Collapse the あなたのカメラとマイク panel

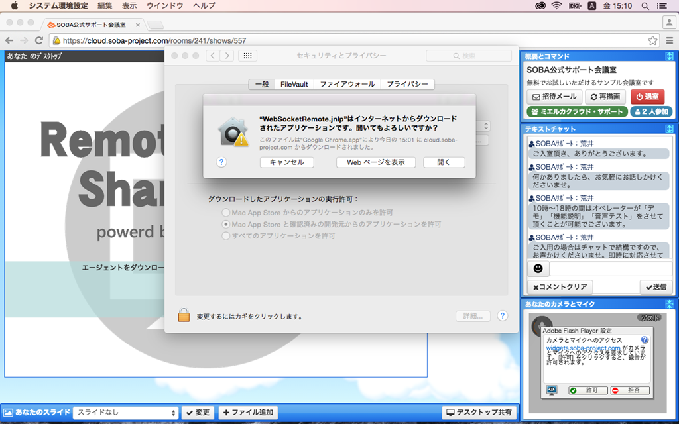click(x=669, y=304)
